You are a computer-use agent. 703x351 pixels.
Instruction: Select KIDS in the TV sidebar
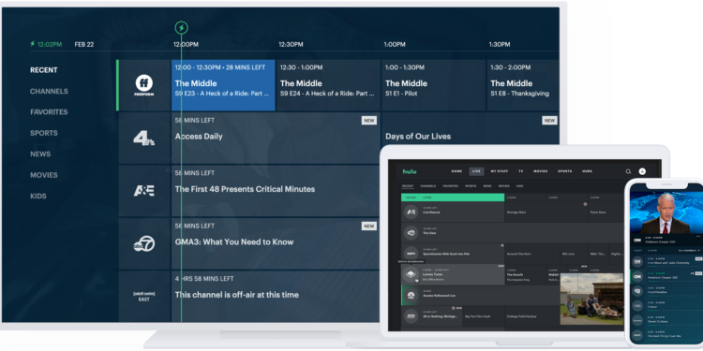coord(38,197)
